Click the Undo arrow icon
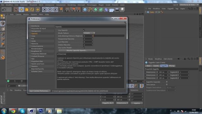Image resolution: width=202 pixels, height=114 pixels. point(4,9)
